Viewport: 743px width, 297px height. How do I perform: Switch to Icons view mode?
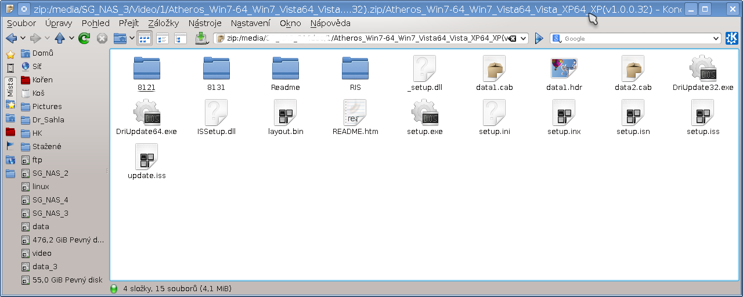(x=144, y=39)
